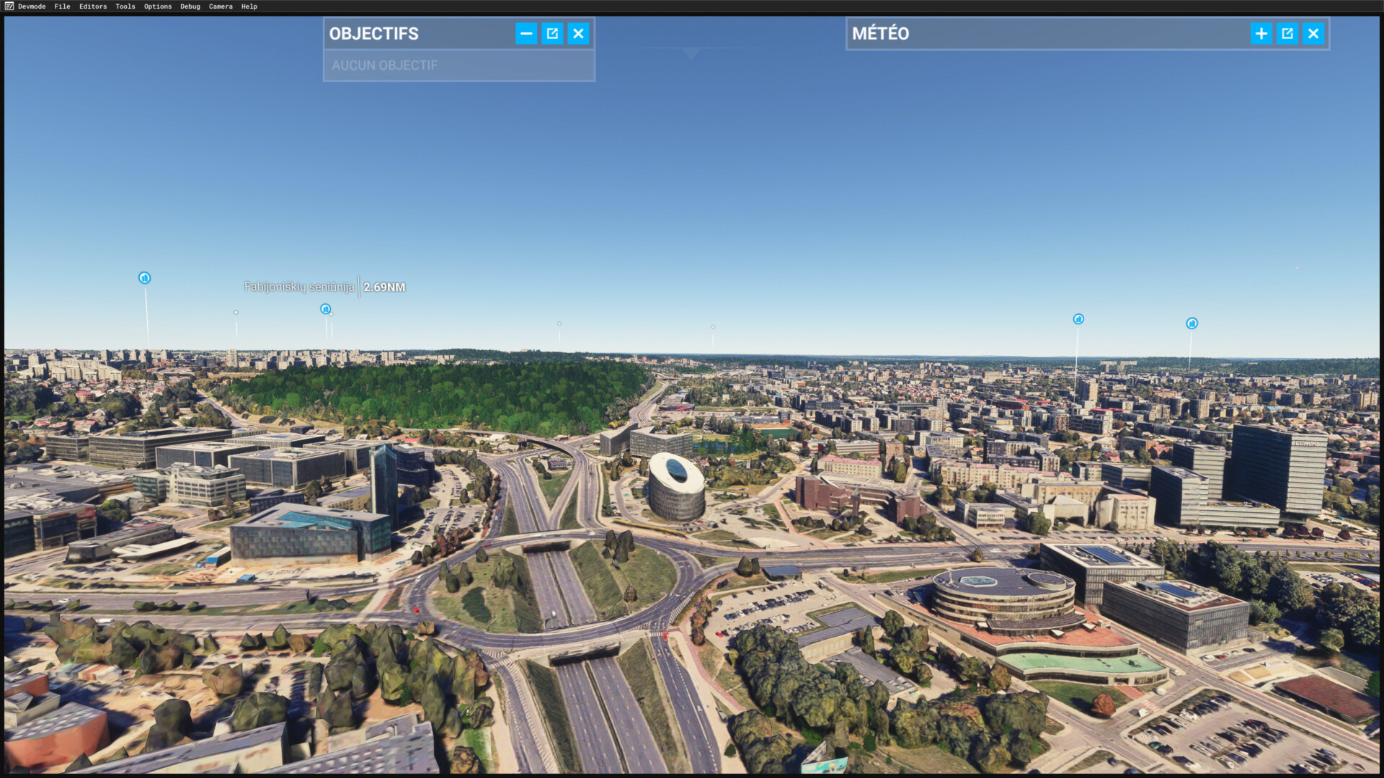Click the small white POI dot left of Fabijoniškių label
Viewport: 1384px width, 778px height.
pos(236,313)
